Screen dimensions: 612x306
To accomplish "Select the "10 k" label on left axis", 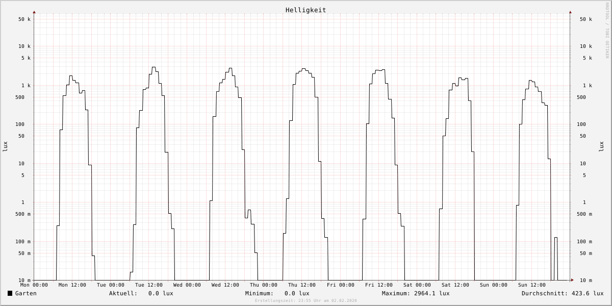I will pyautogui.click(x=24, y=46).
